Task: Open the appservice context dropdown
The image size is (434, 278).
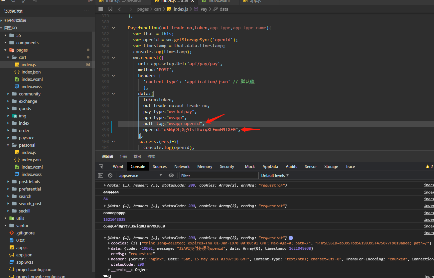Action: [x=141, y=175]
